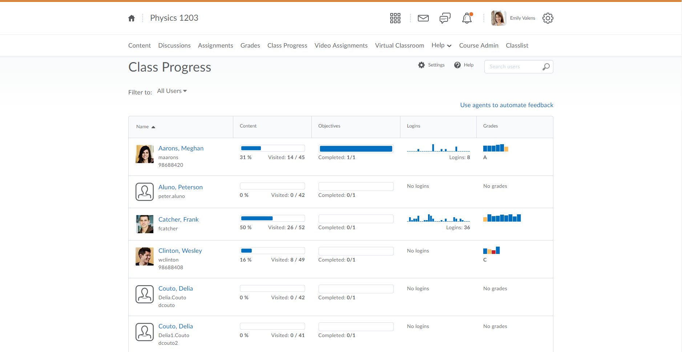Open the notifications bell icon
The image size is (682, 352).
467,18
